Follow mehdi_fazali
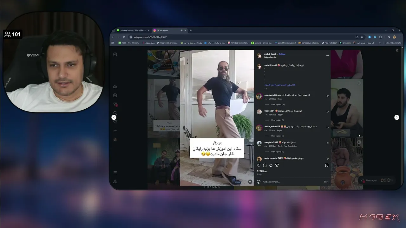The width and height of the screenshot is (406, 228). (282, 54)
